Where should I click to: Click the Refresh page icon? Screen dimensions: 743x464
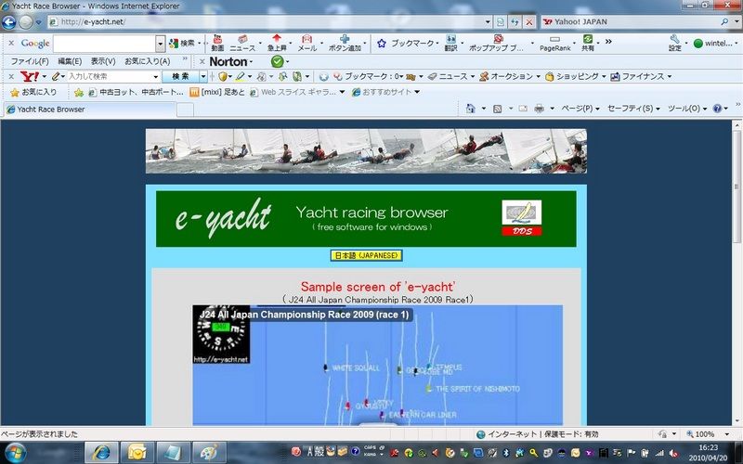pos(515,21)
